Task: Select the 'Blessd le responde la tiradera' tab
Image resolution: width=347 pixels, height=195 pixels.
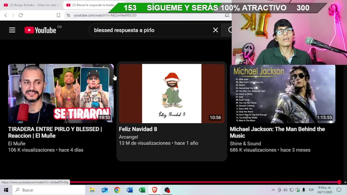Action: pos(91,5)
